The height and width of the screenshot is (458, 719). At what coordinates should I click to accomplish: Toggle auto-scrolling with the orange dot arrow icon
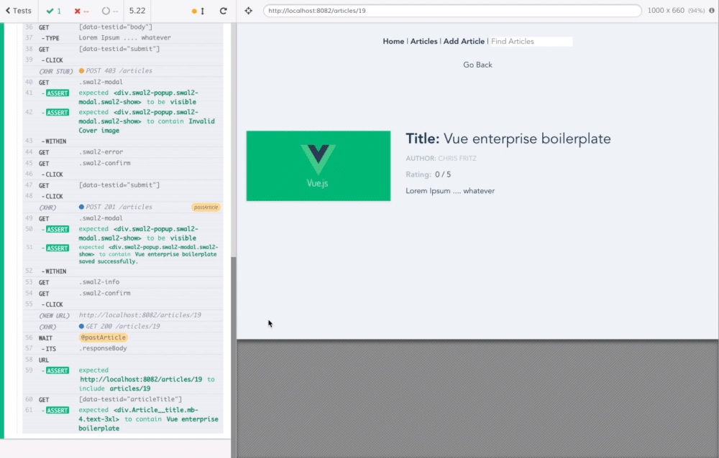coord(198,11)
